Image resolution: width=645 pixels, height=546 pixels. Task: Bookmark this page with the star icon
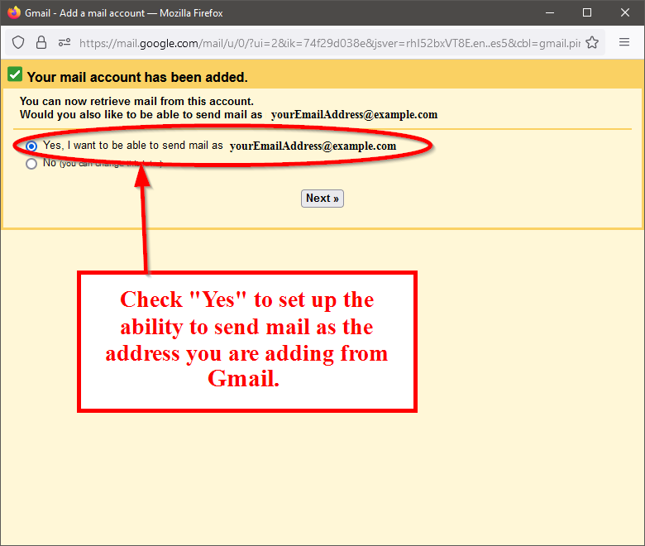click(592, 42)
